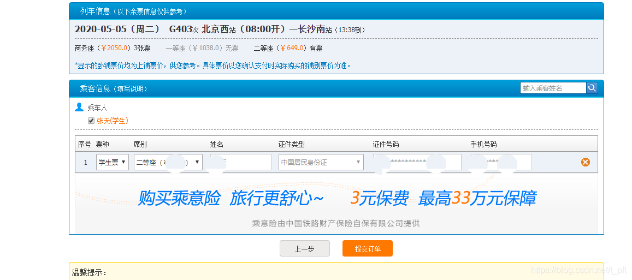632x280 pixels.
Task: Click the 姓名 name input field
Action: coord(241,162)
